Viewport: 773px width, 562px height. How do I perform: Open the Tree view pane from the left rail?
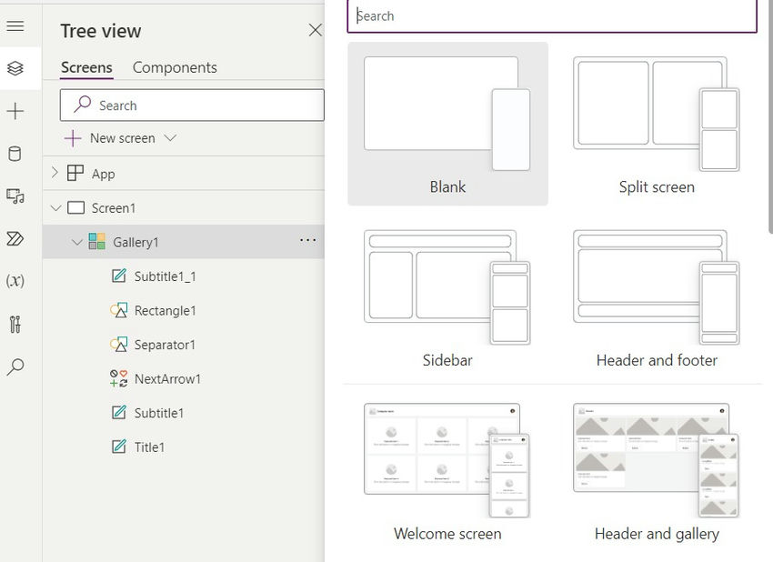(15, 67)
